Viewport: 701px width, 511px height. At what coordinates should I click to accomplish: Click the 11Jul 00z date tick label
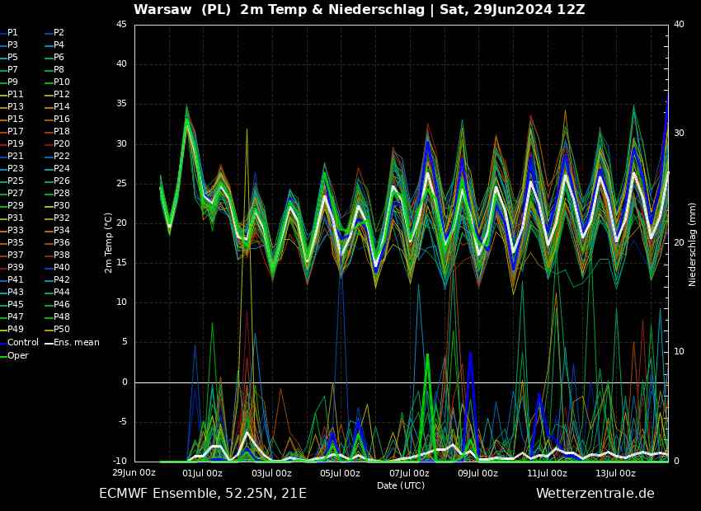[x=547, y=473]
